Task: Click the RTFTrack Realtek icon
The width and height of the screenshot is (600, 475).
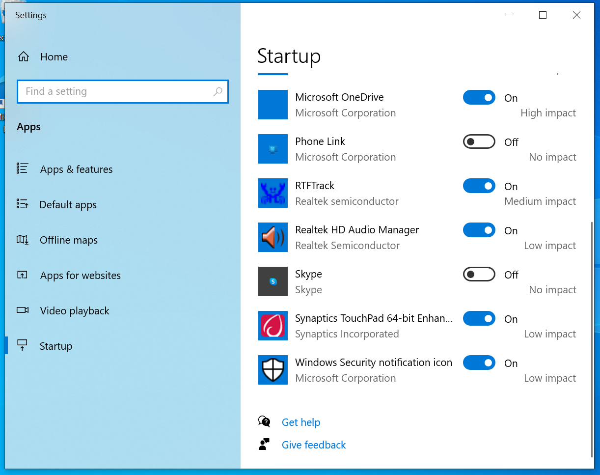Action: (x=273, y=193)
